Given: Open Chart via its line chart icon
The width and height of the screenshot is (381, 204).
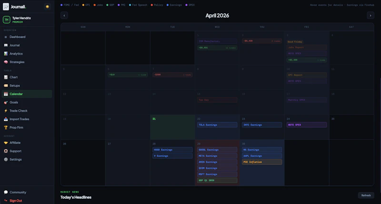Looking at the screenshot, I should click(6, 77).
